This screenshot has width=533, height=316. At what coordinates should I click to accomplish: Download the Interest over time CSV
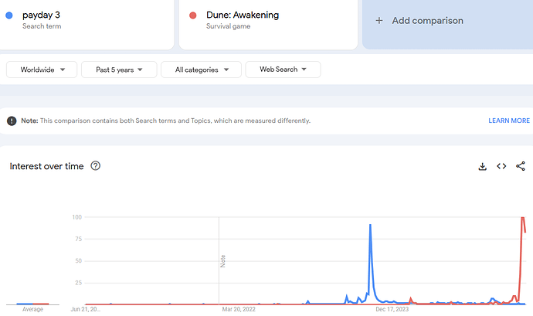pyautogui.click(x=482, y=166)
